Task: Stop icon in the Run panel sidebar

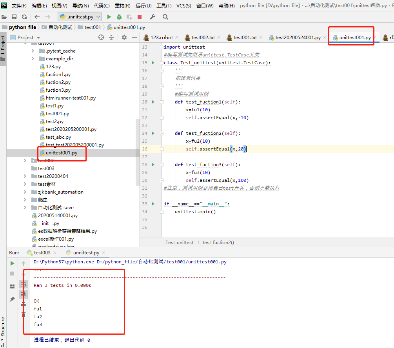Action: click(12, 274)
